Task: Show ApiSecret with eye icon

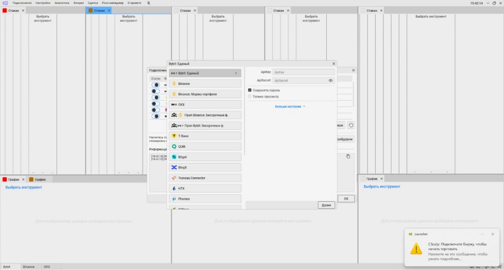Action: (x=331, y=81)
